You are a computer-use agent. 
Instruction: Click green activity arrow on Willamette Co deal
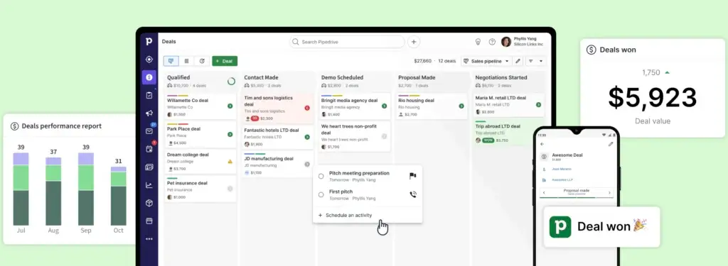click(x=230, y=106)
